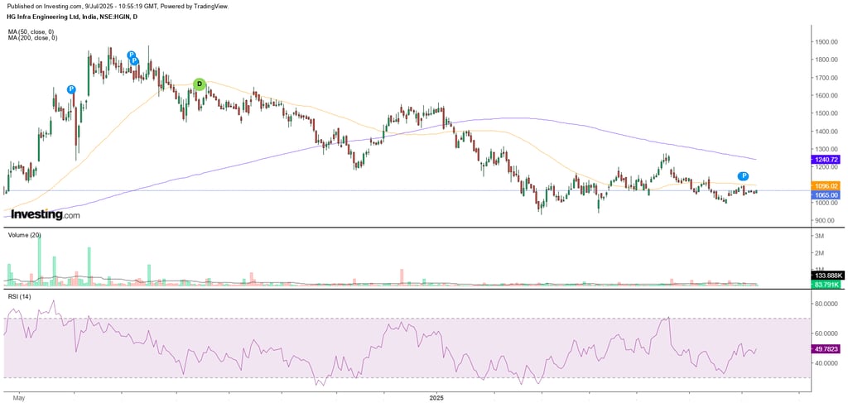Click the black 133.888K volume average tag
The image size is (848, 403).
[x=826, y=276]
